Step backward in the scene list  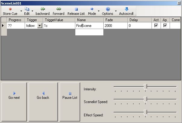pos(42,9)
